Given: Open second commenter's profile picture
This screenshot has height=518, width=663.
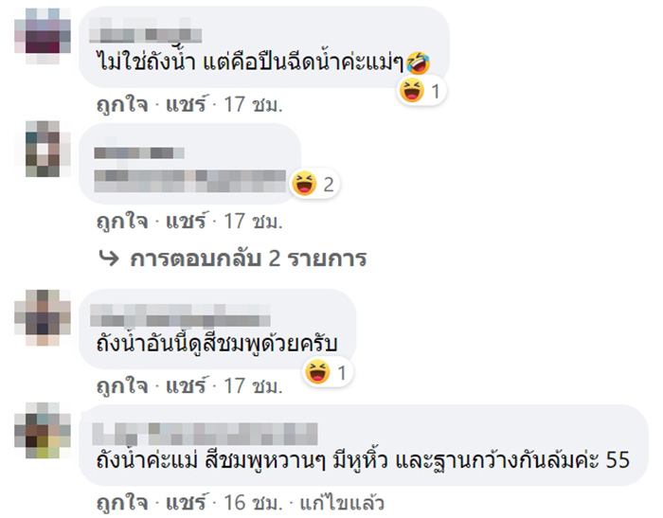Looking at the screenshot, I should 43,149.
